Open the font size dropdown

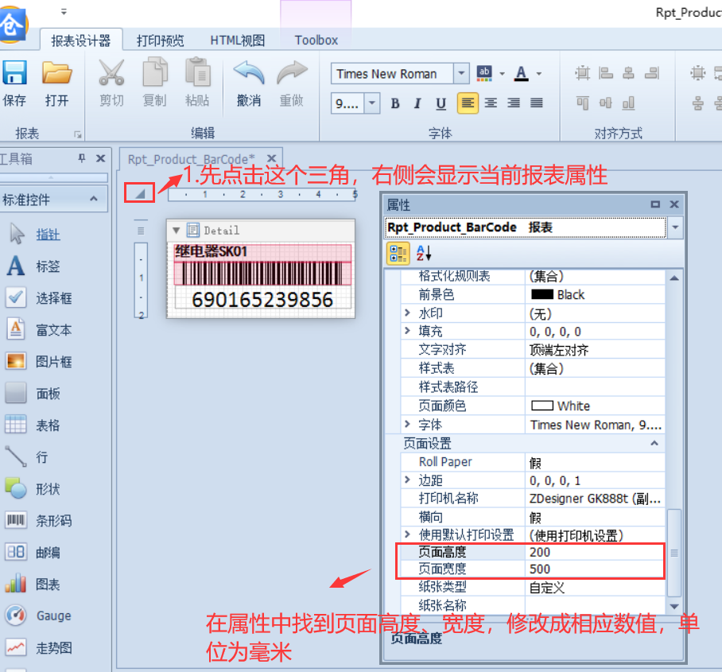tap(371, 103)
